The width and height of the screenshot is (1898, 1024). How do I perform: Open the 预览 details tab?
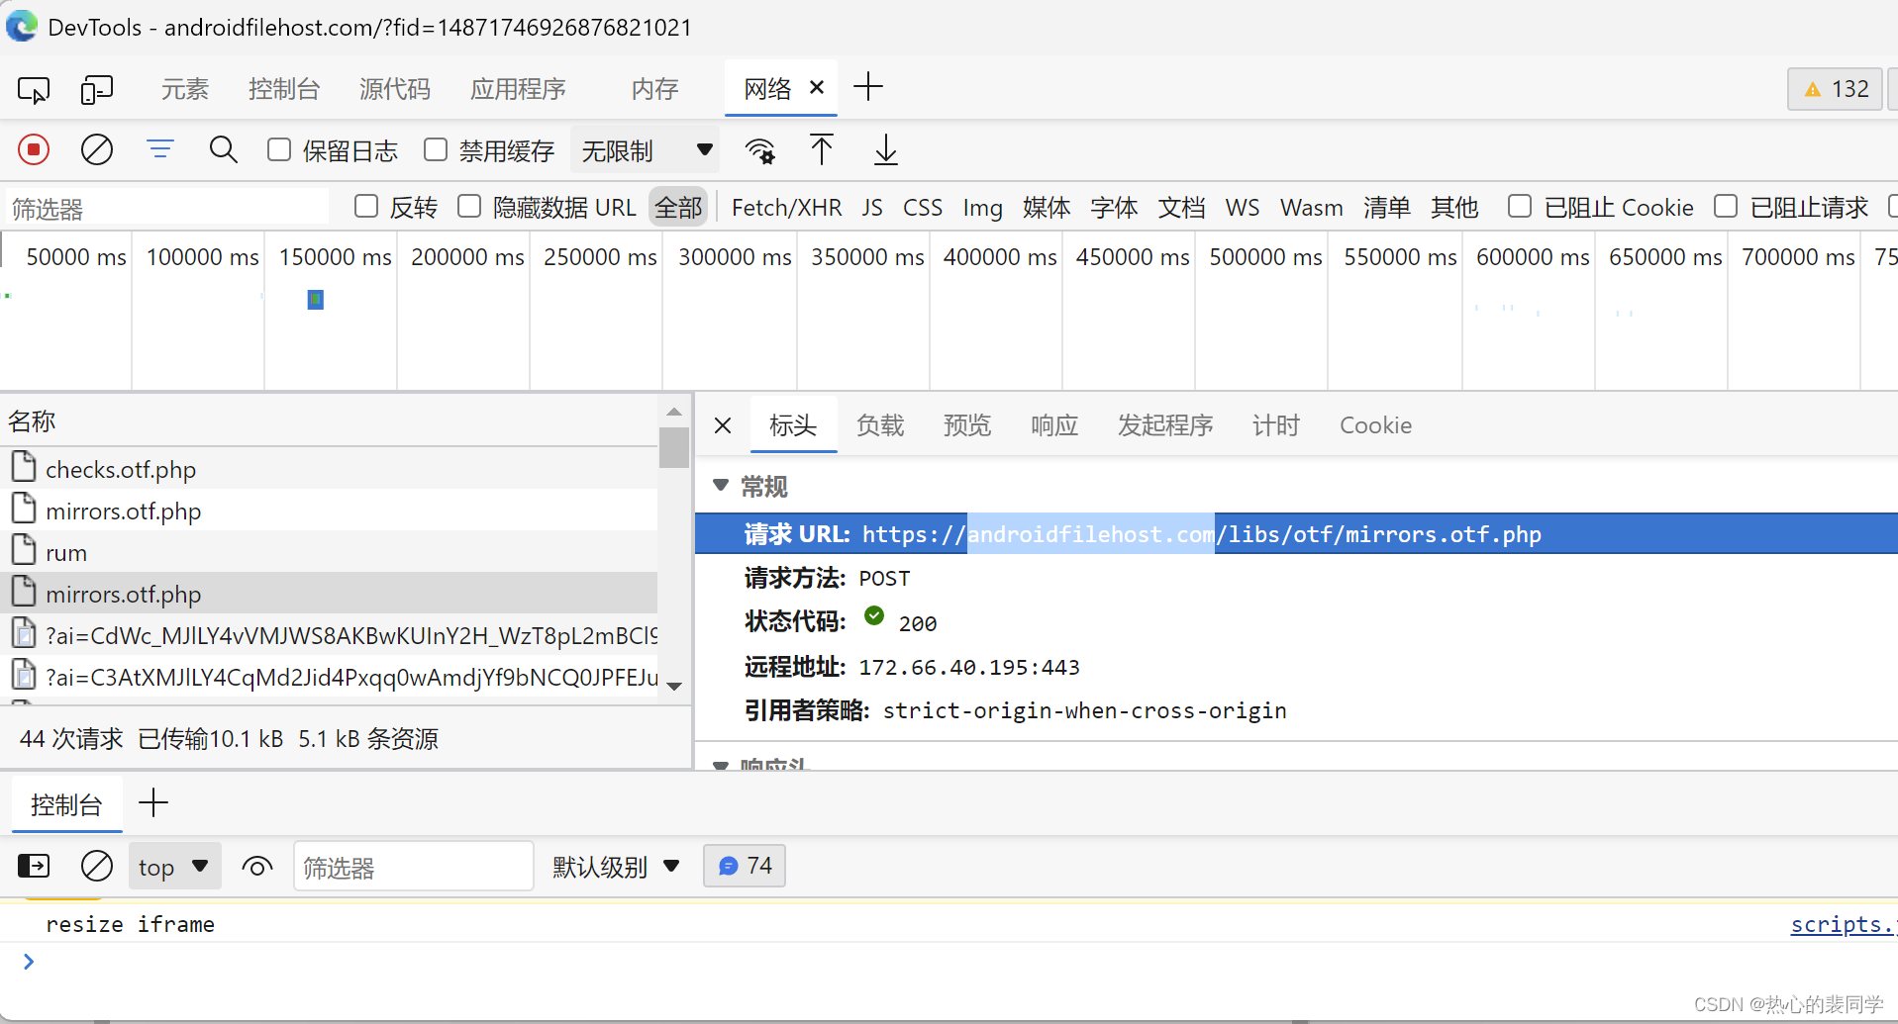[967, 425]
